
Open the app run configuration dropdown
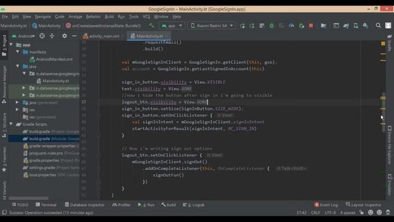pyautogui.click(x=172, y=26)
